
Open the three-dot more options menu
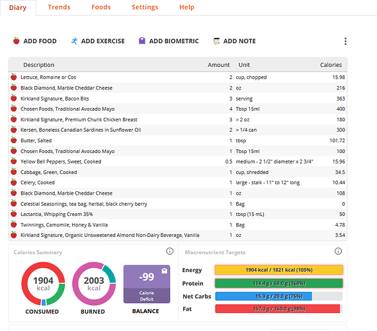(x=345, y=41)
